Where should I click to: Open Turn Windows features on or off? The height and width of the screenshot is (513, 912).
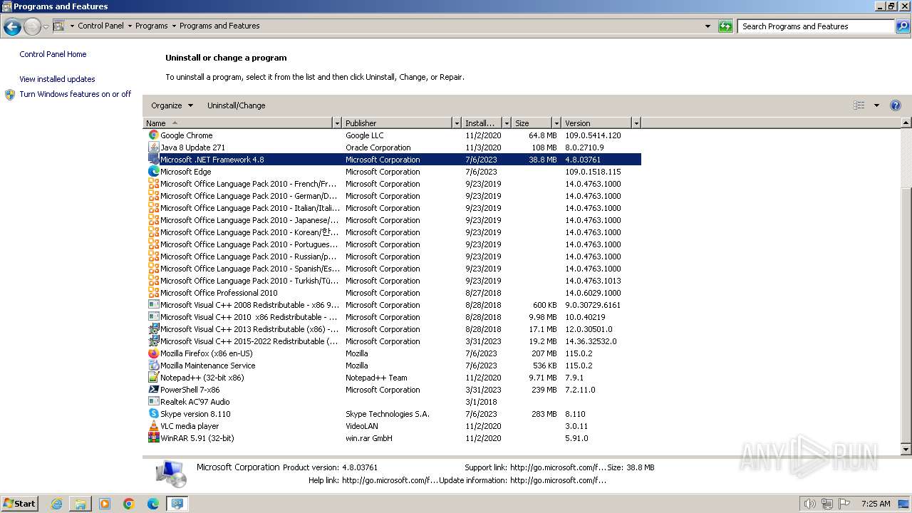pos(75,94)
